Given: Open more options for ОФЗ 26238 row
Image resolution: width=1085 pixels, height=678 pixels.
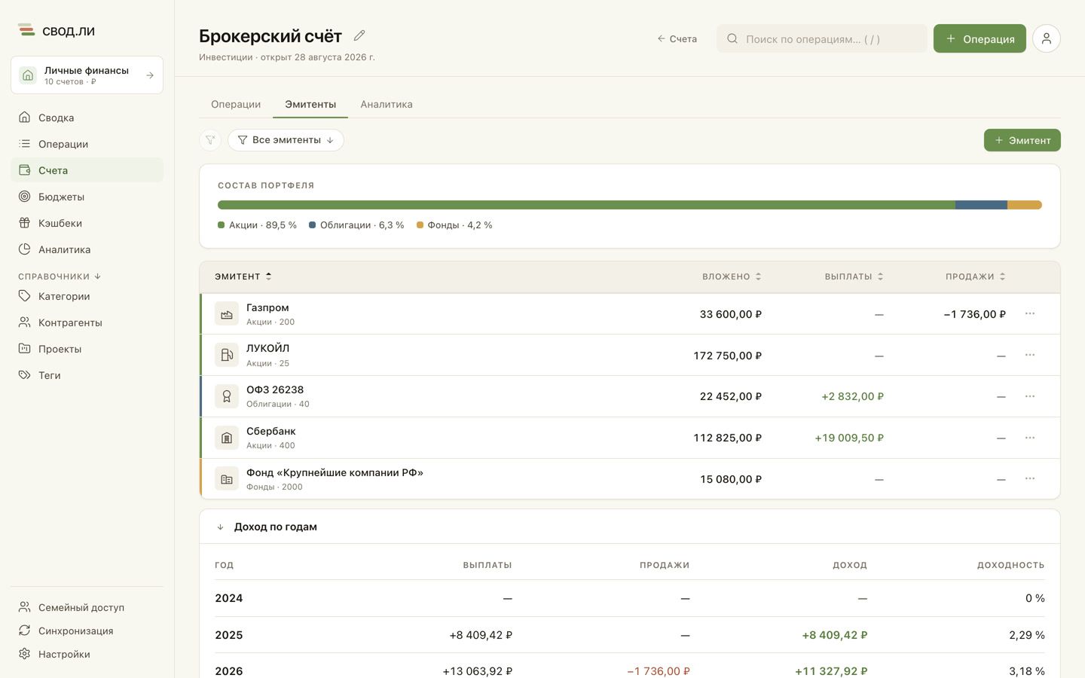Looking at the screenshot, I should pos(1030,396).
